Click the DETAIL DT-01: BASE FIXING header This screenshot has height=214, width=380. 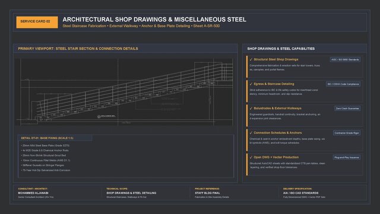coord(47,138)
